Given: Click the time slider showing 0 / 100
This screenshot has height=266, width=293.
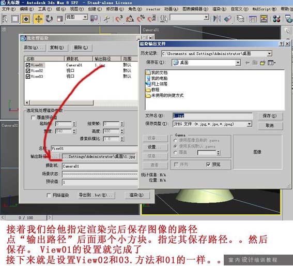Looking at the screenshot, I should click(x=26, y=218).
